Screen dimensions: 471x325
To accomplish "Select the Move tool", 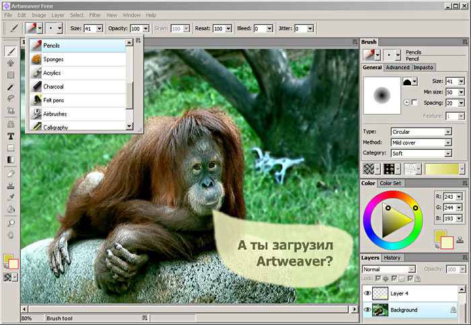I will pos(11,63).
